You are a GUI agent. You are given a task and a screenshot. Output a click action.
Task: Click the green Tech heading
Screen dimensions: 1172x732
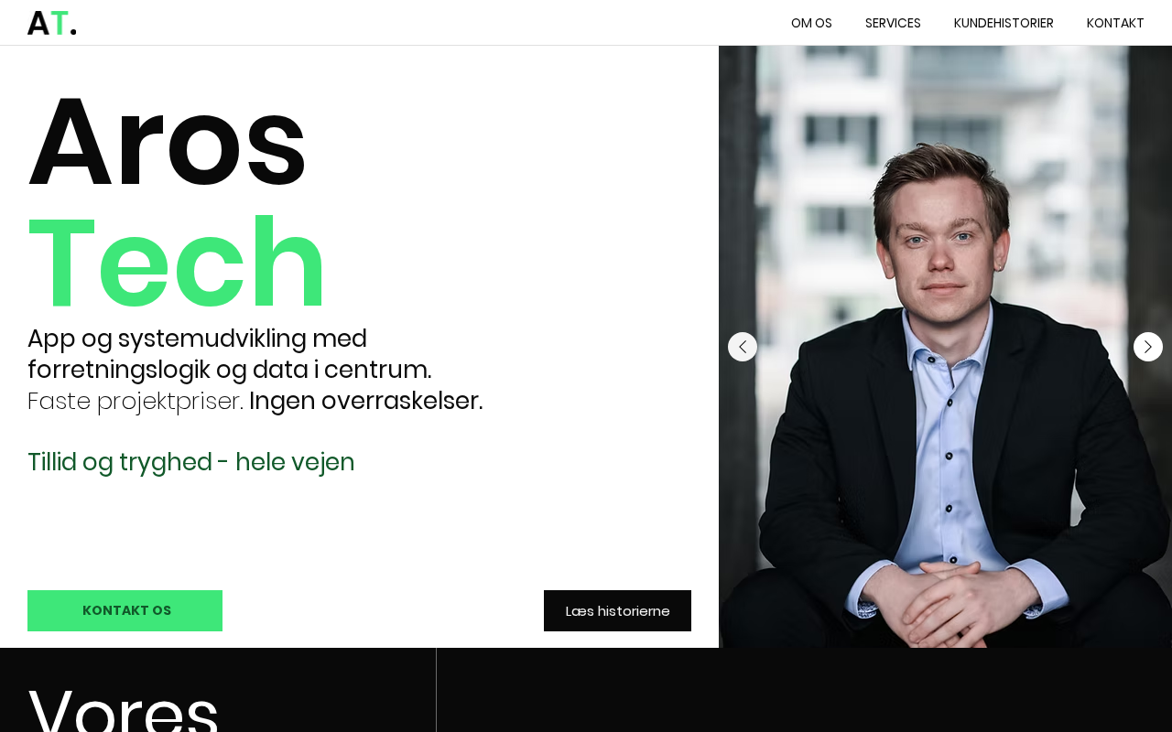pyautogui.click(x=177, y=264)
